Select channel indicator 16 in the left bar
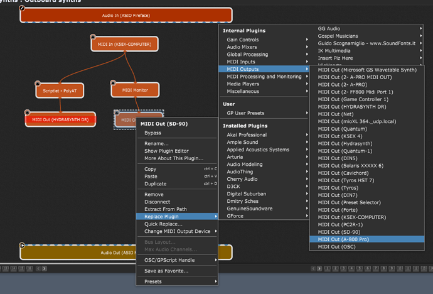The image size is (433, 294). pos(29,268)
